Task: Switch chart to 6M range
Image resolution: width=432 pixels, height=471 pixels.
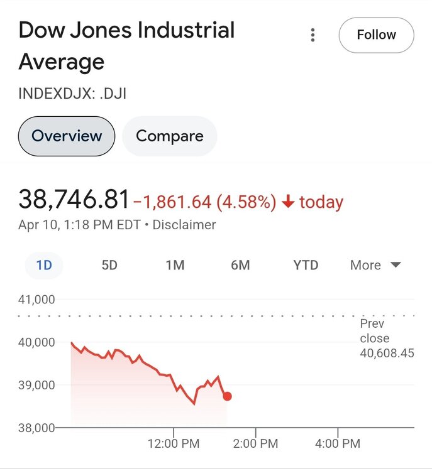Action: [x=240, y=265]
